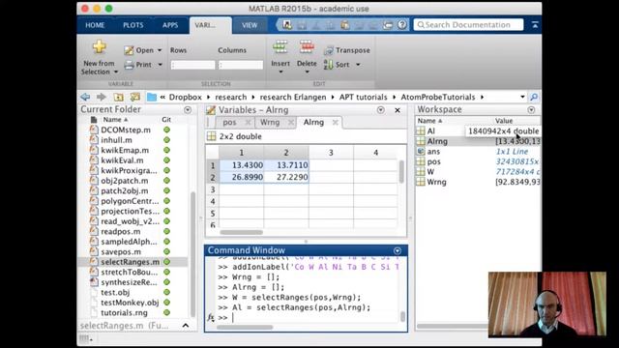Click the browse for folder icon
The image size is (619, 348).
click(135, 97)
